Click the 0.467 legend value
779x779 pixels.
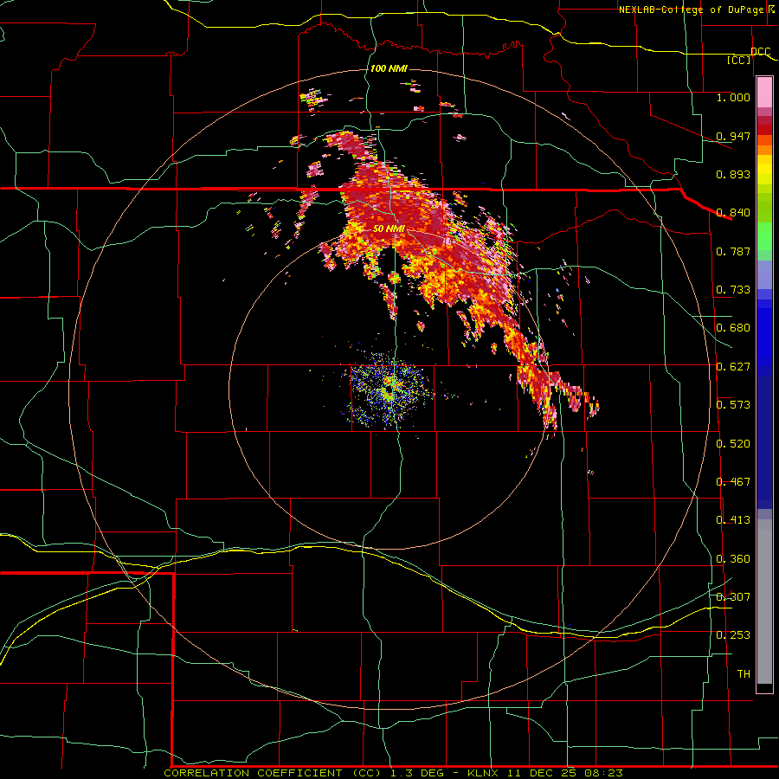click(x=733, y=482)
